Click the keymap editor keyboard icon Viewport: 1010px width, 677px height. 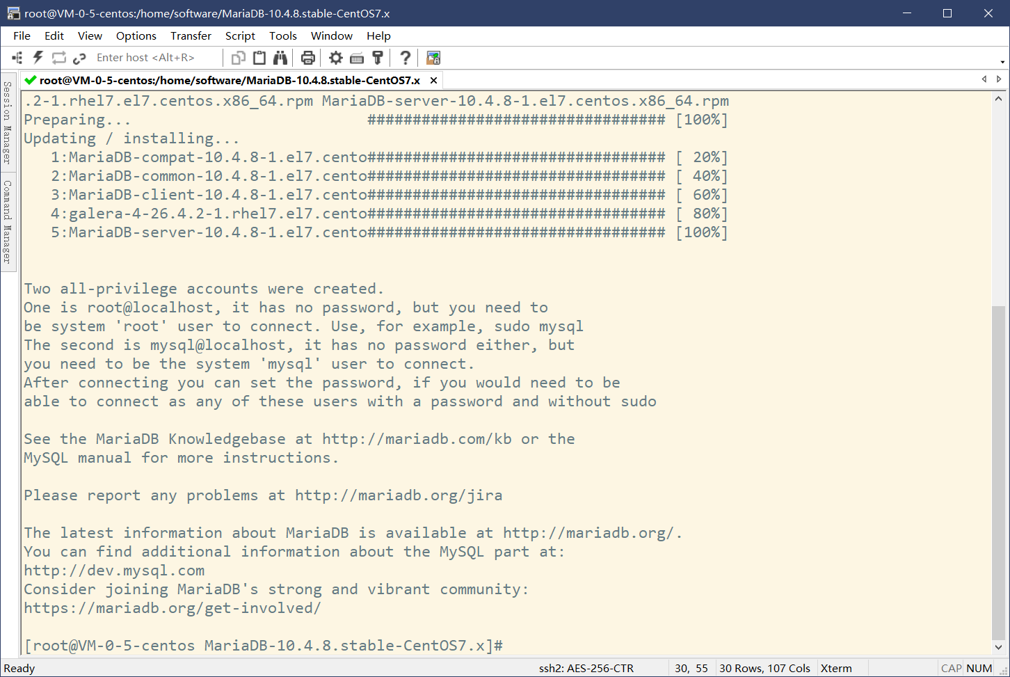pyautogui.click(x=357, y=58)
